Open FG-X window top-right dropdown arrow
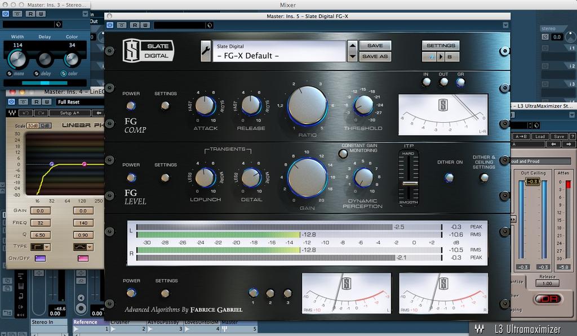Screen dimensions: 577x336 (505, 25)
